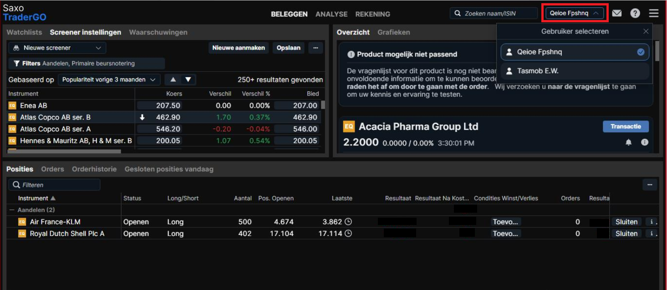
Task: Open the Filters Aandelen, Primaire beursnotering selector
Action: 87,64
